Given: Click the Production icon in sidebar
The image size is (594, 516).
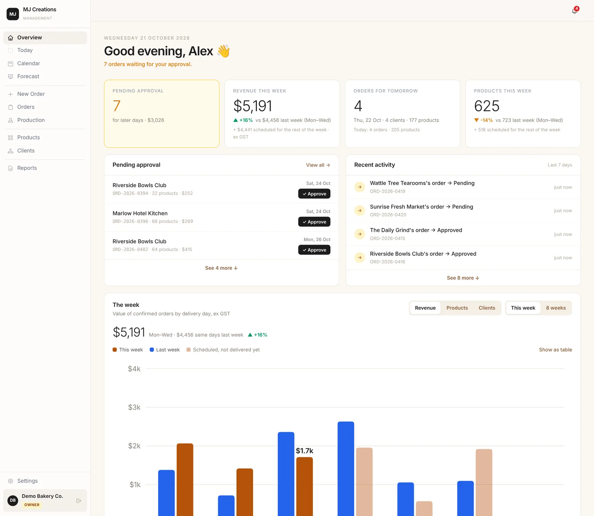Looking at the screenshot, I should pyautogui.click(x=10, y=120).
